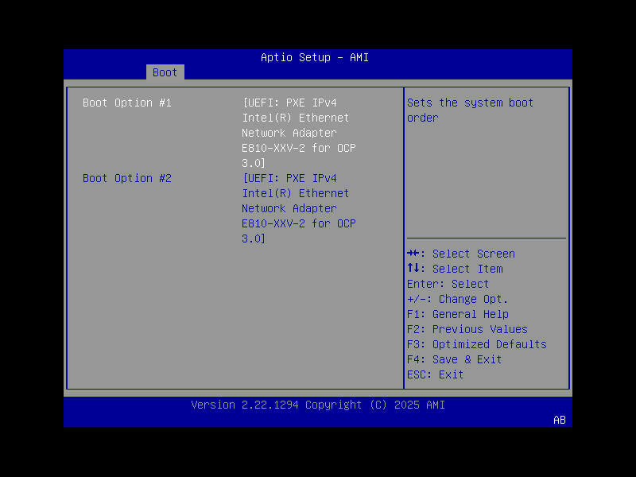Click the Version 2.22.1294 copyright text

coord(318,405)
